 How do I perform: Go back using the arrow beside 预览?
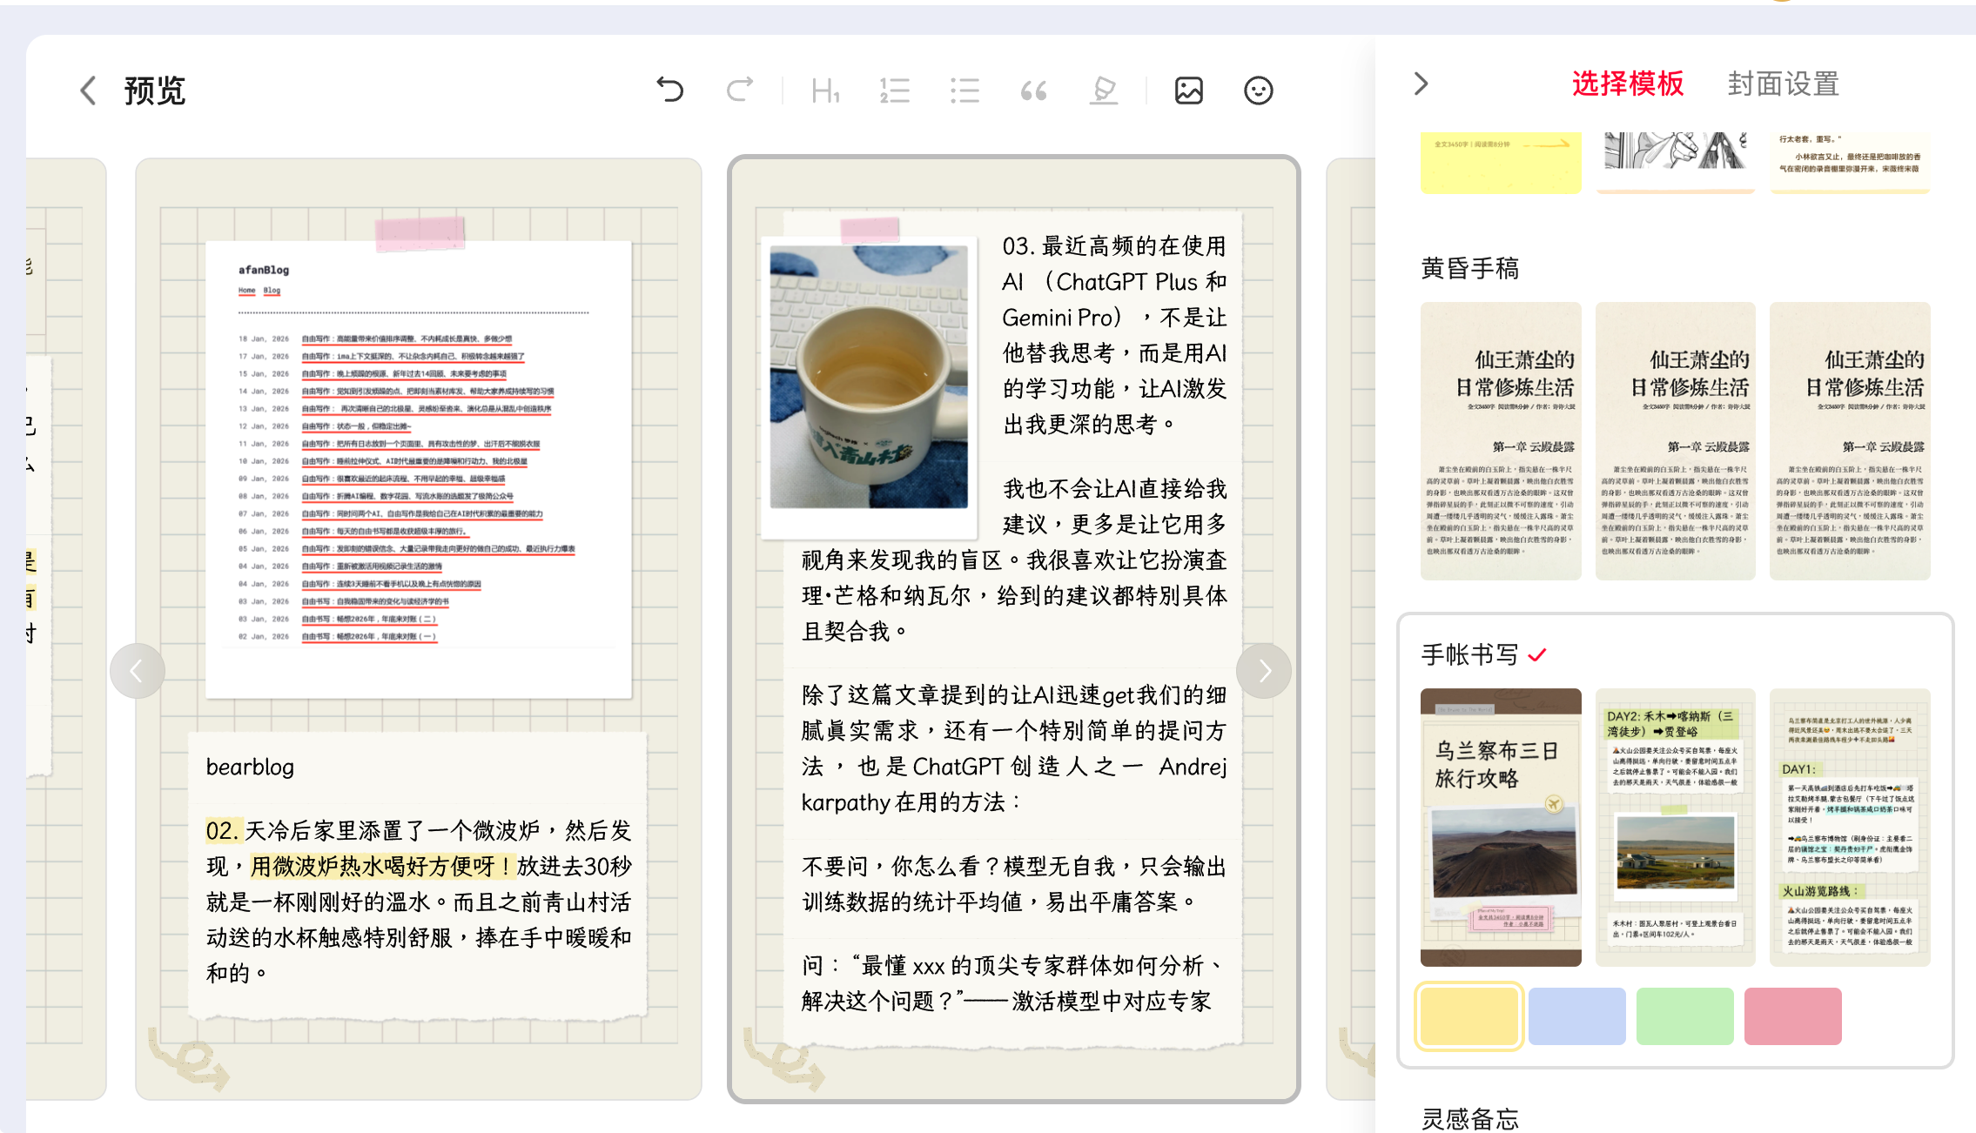coord(88,90)
